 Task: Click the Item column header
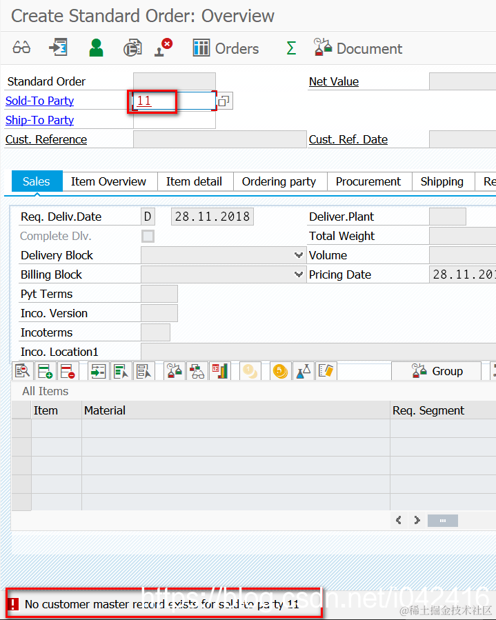click(x=56, y=410)
